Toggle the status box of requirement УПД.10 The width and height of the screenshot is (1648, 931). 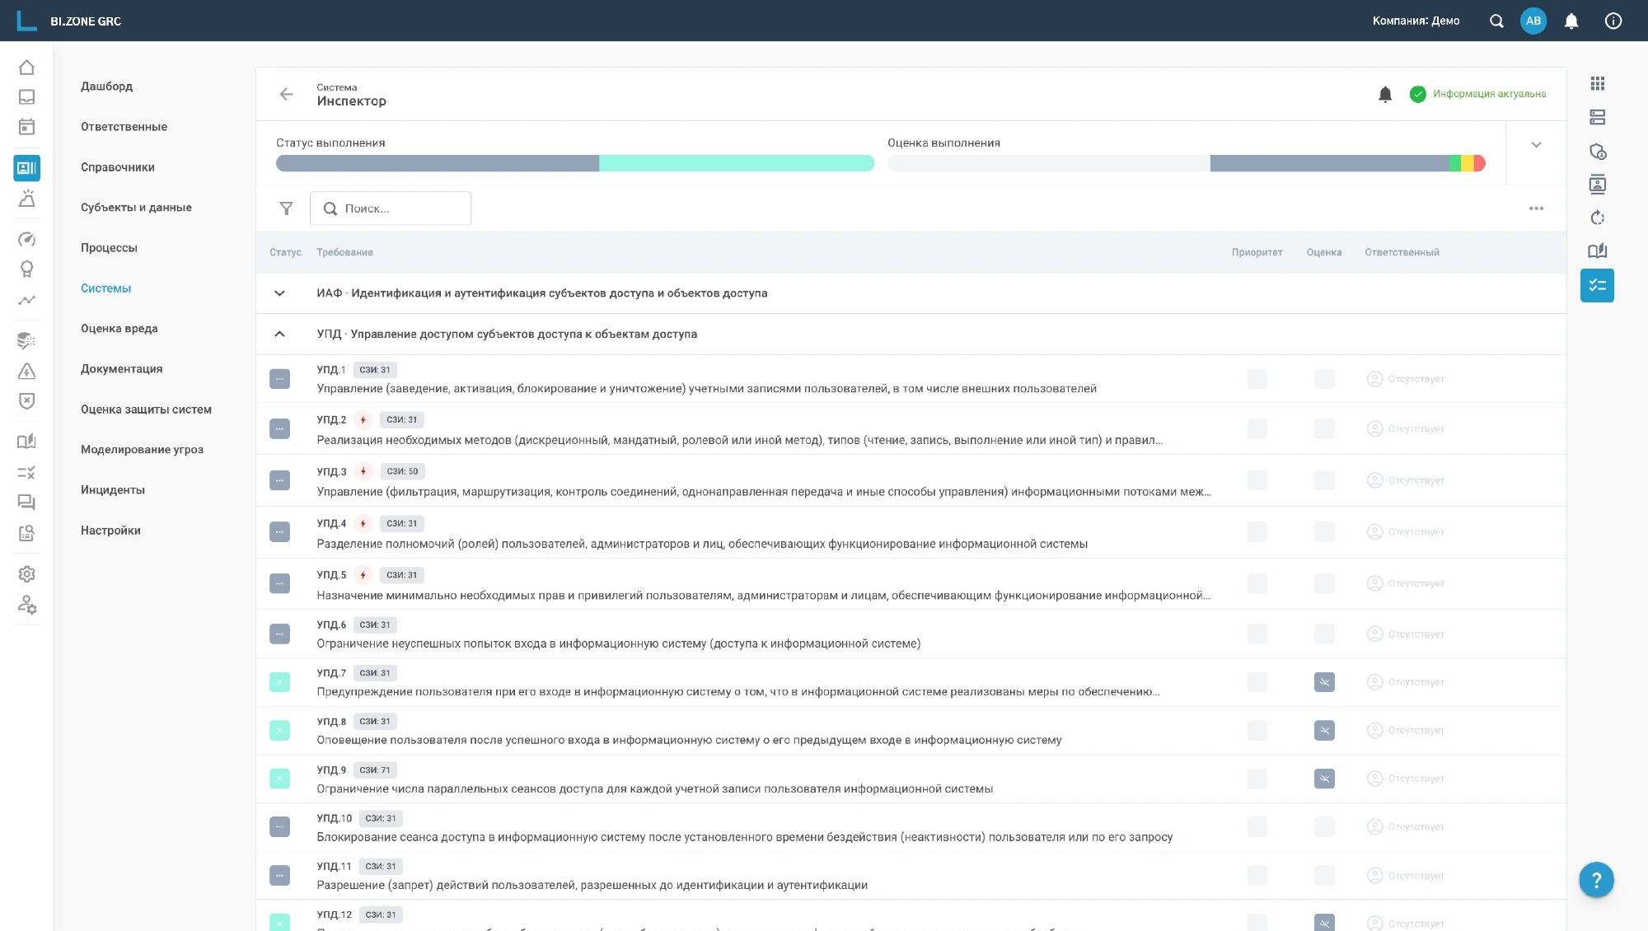[x=279, y=827]
